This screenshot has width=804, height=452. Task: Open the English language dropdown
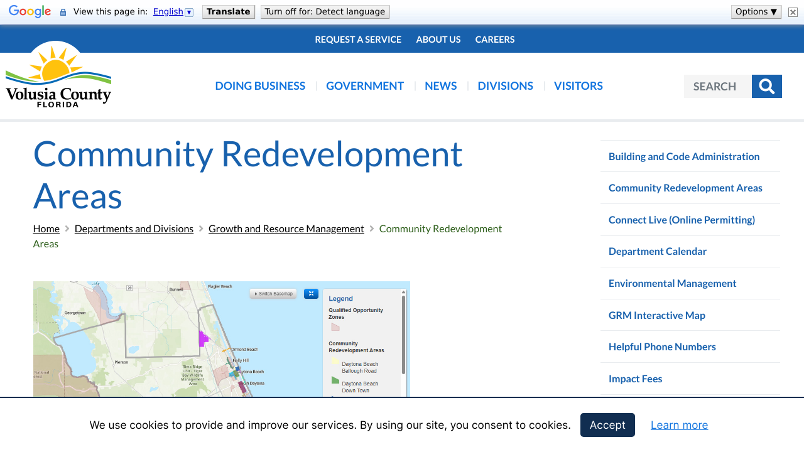coord(173,12)
